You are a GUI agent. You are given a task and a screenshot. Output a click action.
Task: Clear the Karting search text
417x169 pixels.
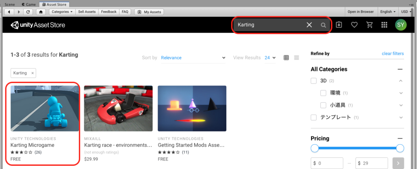(x=309, y=25)
